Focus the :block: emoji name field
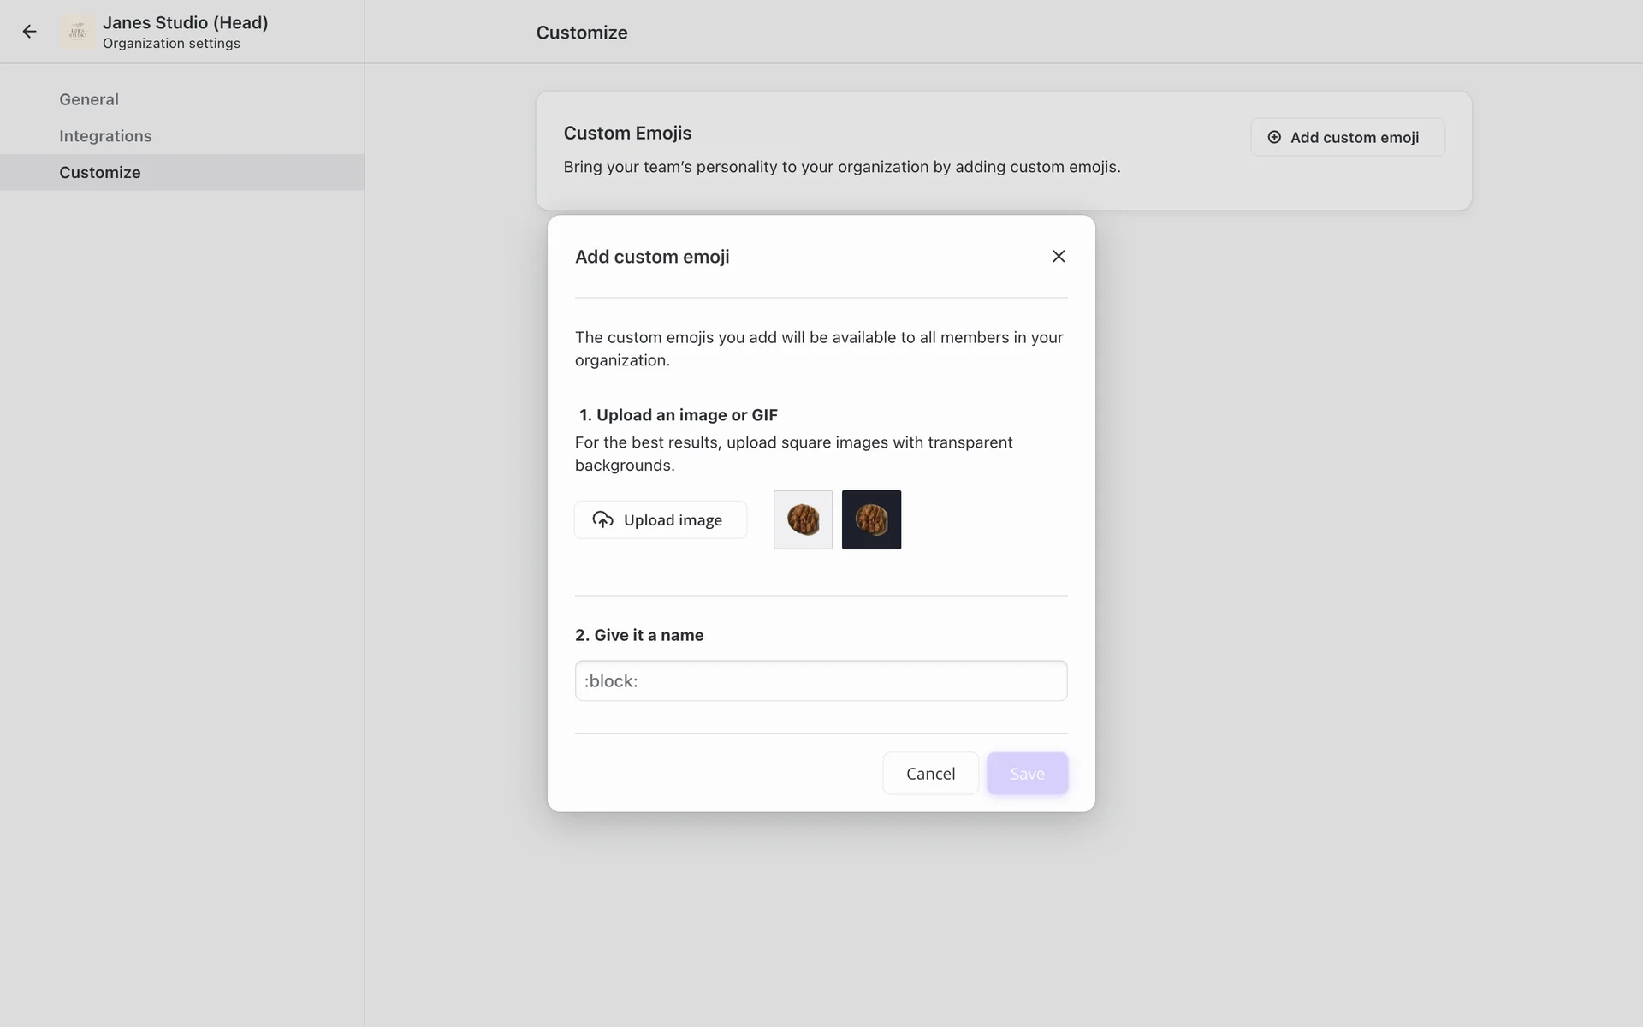This screenshot has width=1643, height=1027. (821, 680)
